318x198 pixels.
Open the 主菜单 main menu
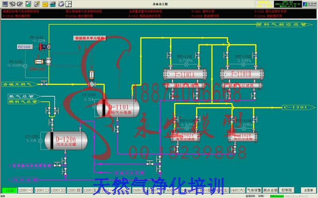pos(308,190)
